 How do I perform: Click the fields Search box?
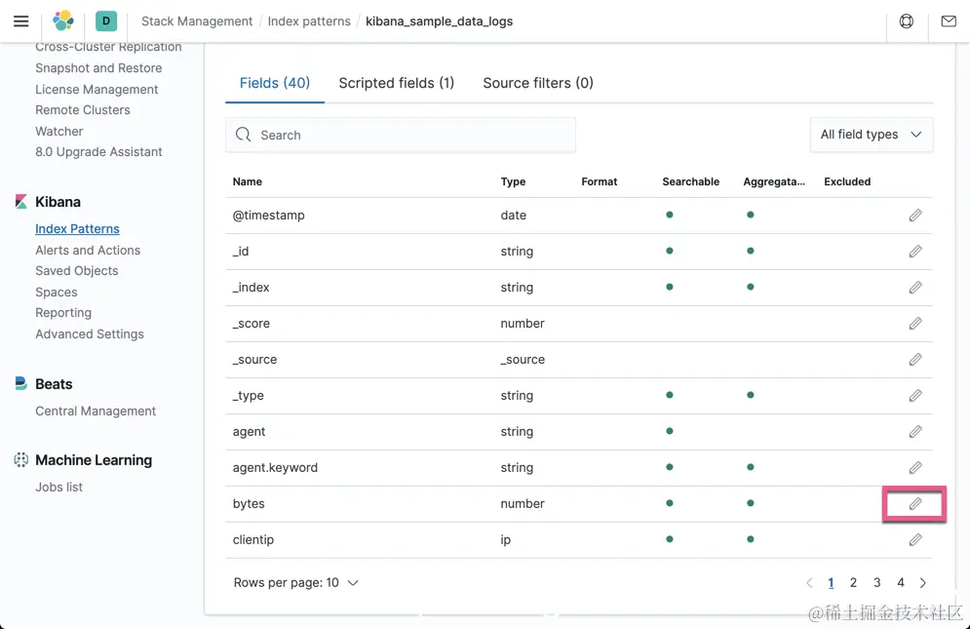coord(400,136)
